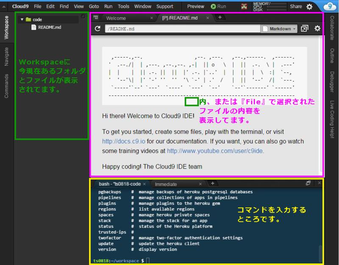
Task: Close the [P] /README.md tab
Action: tap(208, 18)
